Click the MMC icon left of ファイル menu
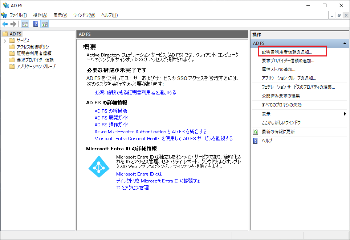 click(x=4, y=15)
